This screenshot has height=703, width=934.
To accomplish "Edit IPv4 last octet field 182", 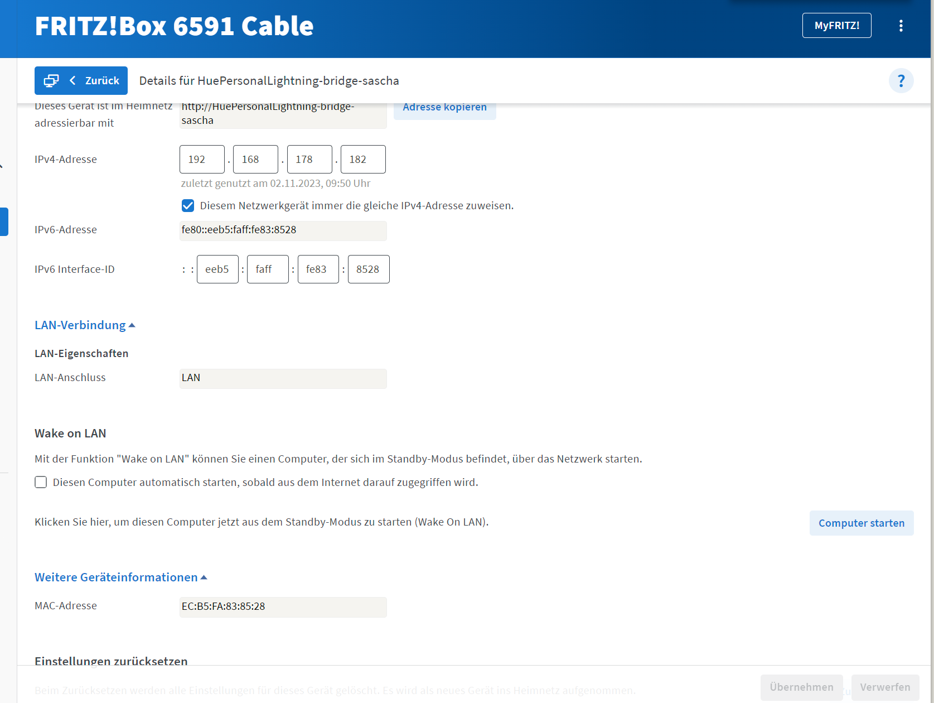I will tap(363, 160).
